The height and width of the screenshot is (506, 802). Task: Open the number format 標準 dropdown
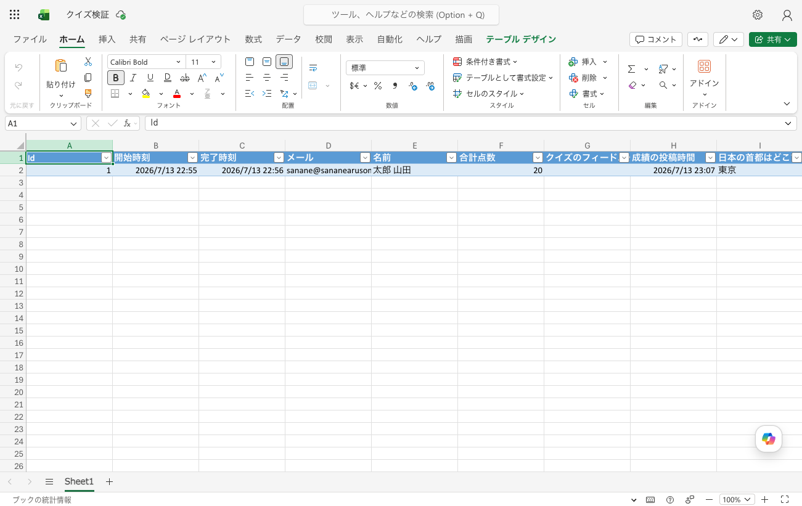385,68
